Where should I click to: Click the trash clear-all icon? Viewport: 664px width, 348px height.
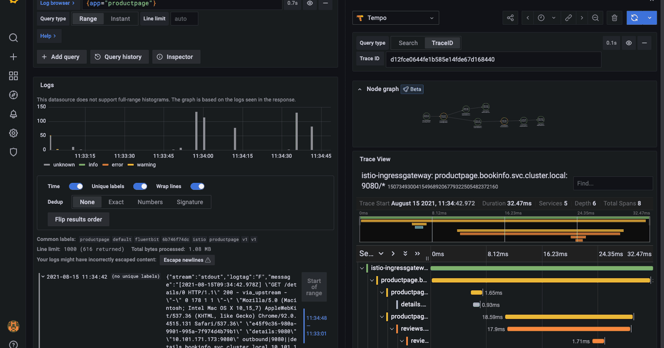coord(614,18)
